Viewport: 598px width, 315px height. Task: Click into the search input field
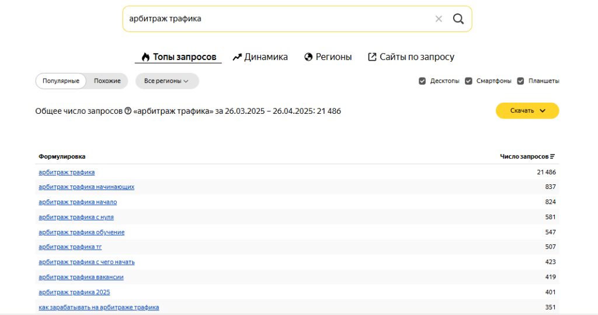point(279,19)
